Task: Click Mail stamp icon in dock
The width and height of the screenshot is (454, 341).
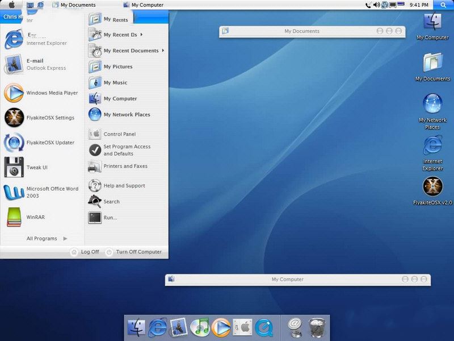Action: point(179,328)
